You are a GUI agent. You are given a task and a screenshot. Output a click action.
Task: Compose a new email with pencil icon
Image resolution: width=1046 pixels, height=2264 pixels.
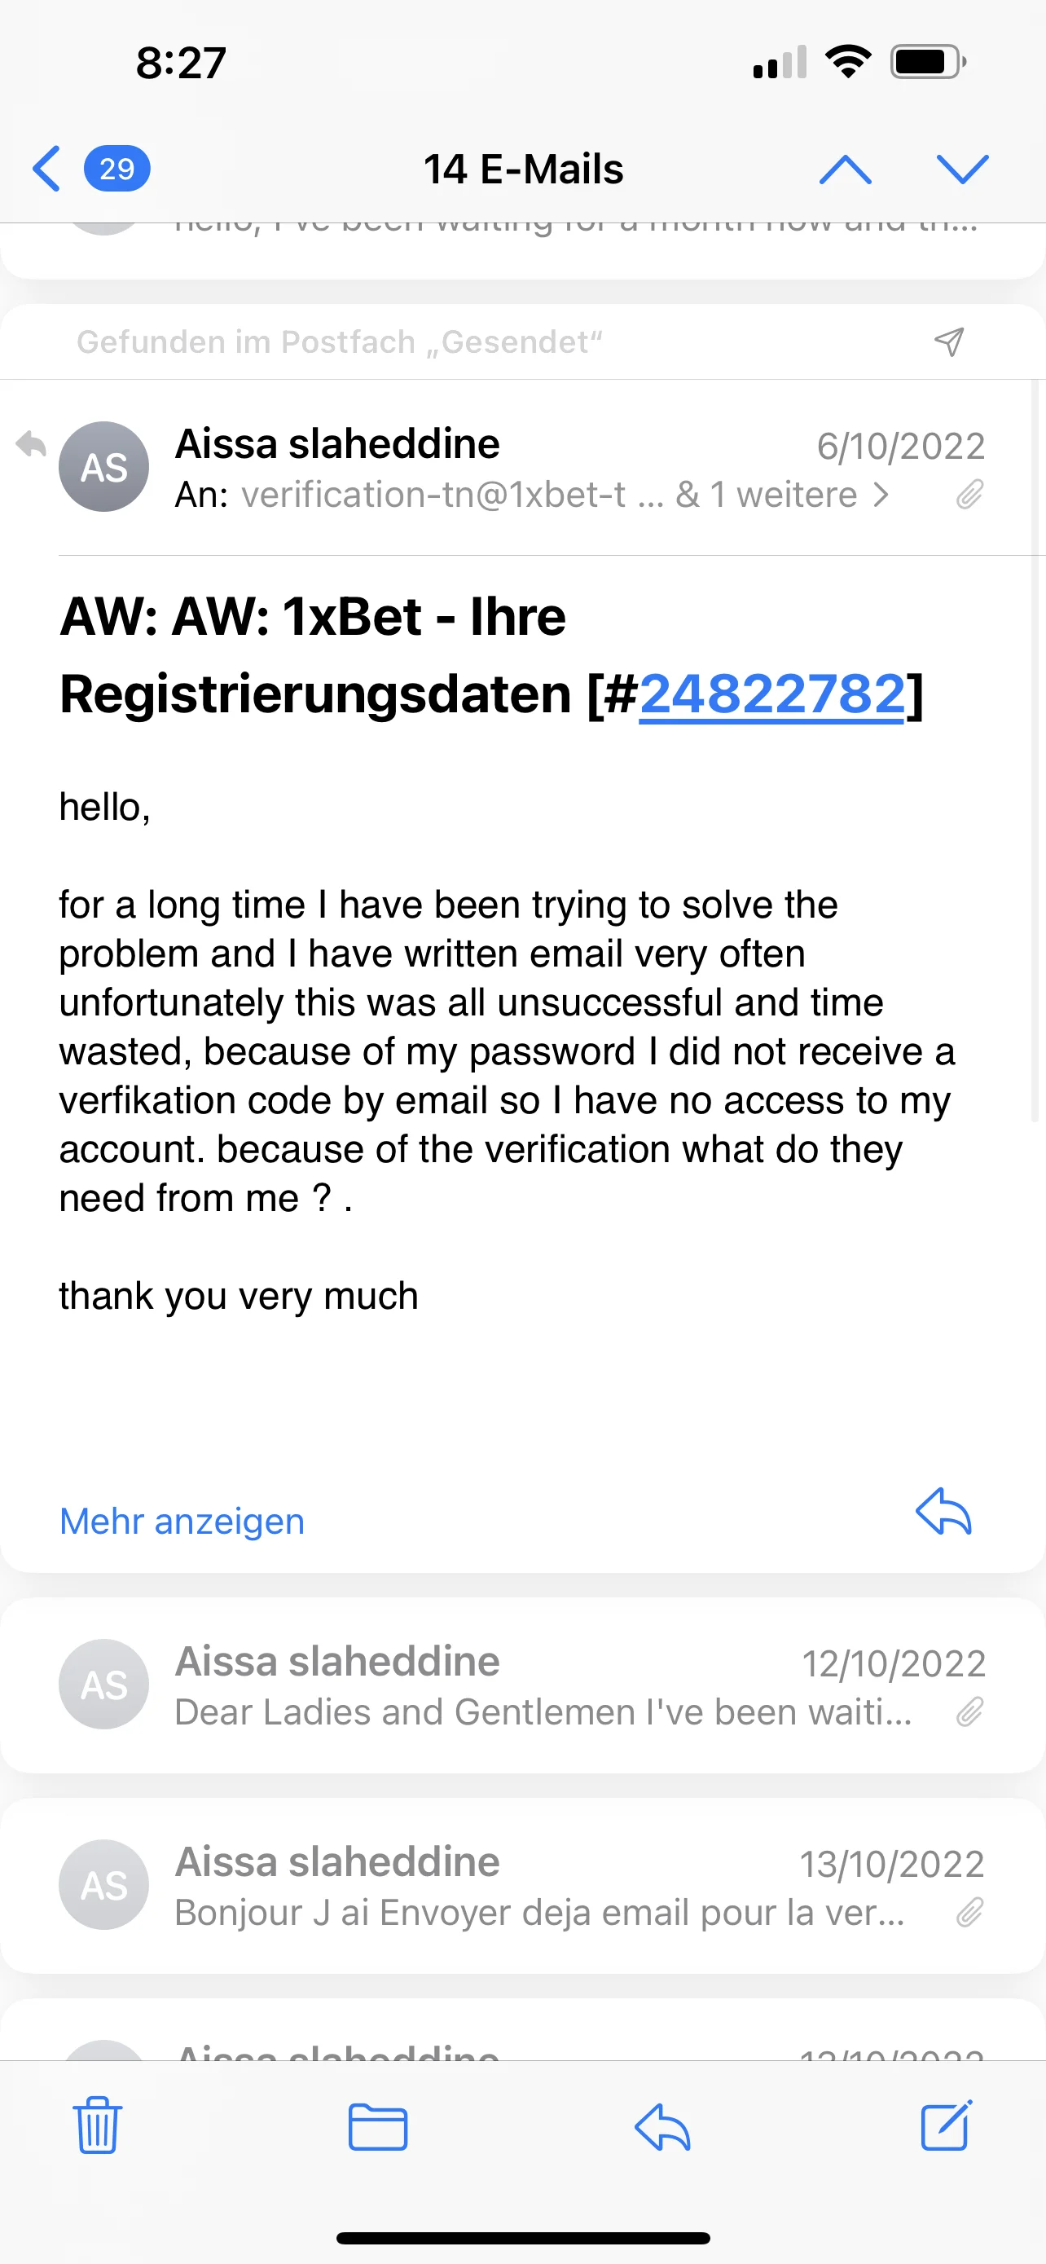click(946, 2125)
